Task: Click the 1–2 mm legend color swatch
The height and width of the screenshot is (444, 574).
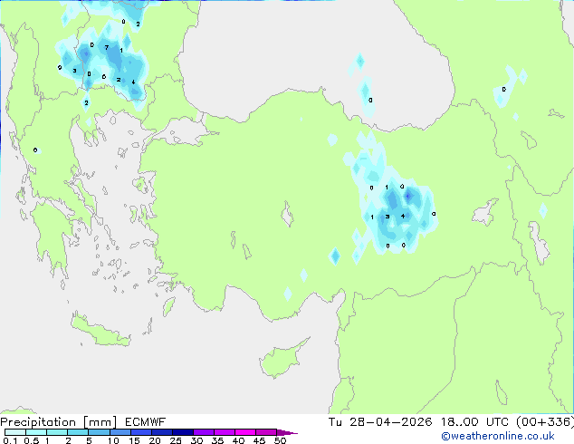Action: tap(57, 432)
